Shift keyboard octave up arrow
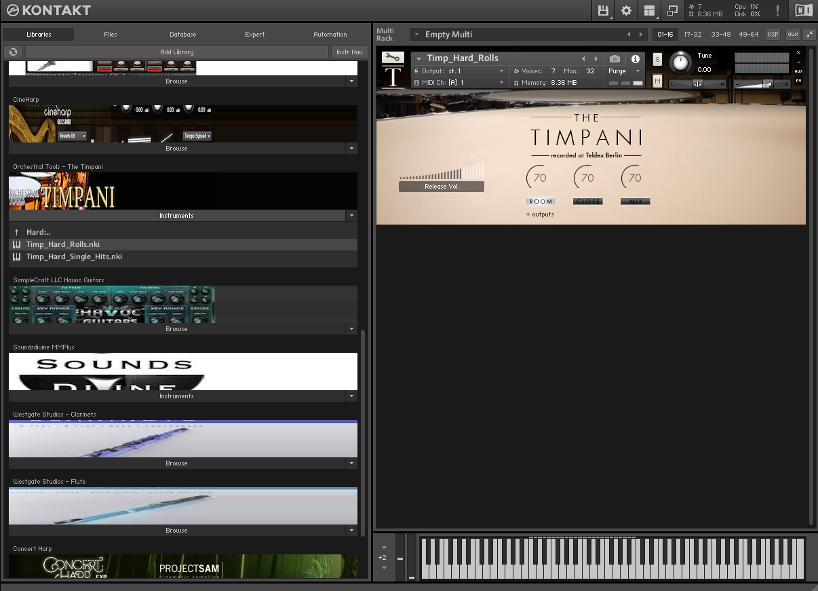This screenshot has height=591, width=818. 384,547
